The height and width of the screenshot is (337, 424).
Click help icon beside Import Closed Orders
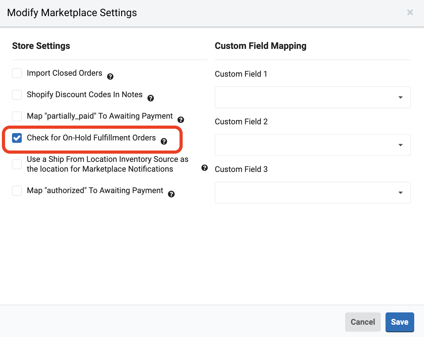point(110,77)
